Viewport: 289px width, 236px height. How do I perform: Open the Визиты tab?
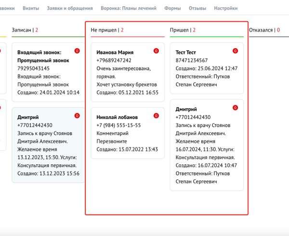coord(31,8)
